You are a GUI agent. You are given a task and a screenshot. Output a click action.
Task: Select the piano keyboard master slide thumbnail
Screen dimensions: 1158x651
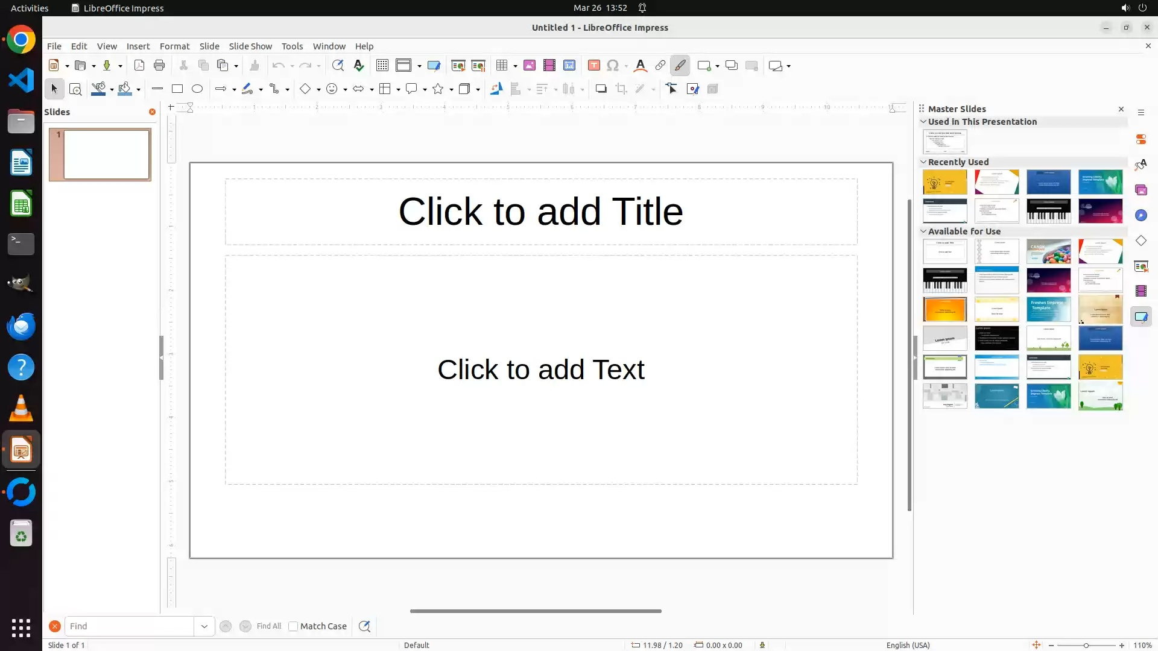tap(1048, 211)
